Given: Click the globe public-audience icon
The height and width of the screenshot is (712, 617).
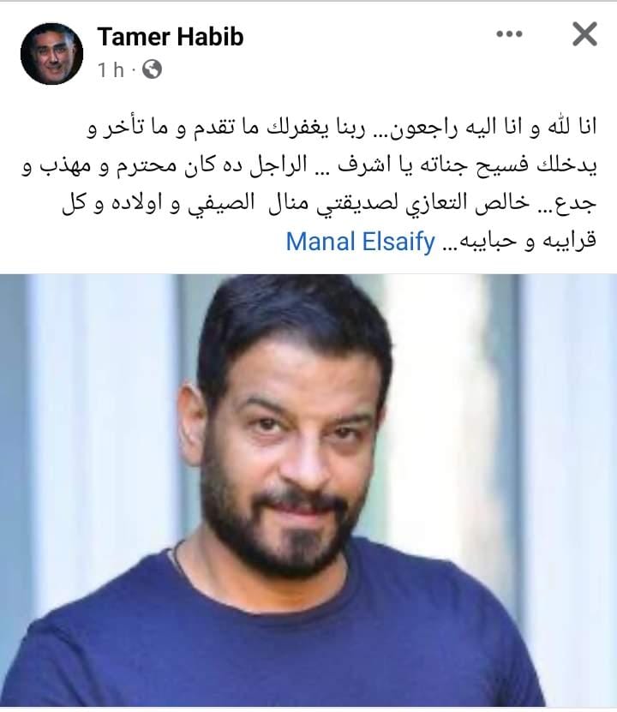Looking at the screenshot, I should pyautogui.click(x=152, y=69).
